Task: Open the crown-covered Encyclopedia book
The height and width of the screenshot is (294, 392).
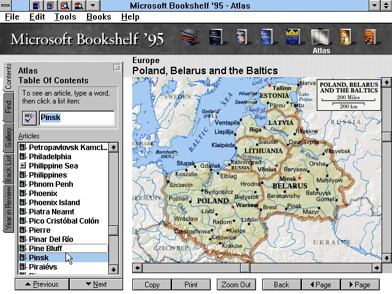Action: [x=293, y=37]
